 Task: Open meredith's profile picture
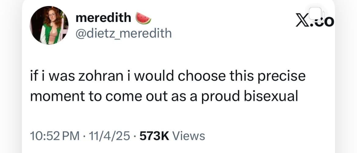click(x=49, y=25)
